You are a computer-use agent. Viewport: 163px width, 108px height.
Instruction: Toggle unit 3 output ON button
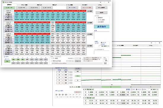click(23, 59)
